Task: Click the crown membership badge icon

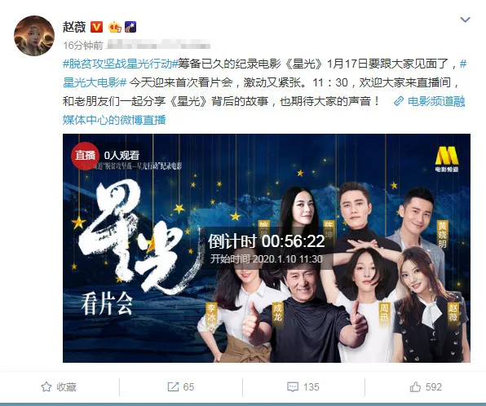Action: pos(115,27)
